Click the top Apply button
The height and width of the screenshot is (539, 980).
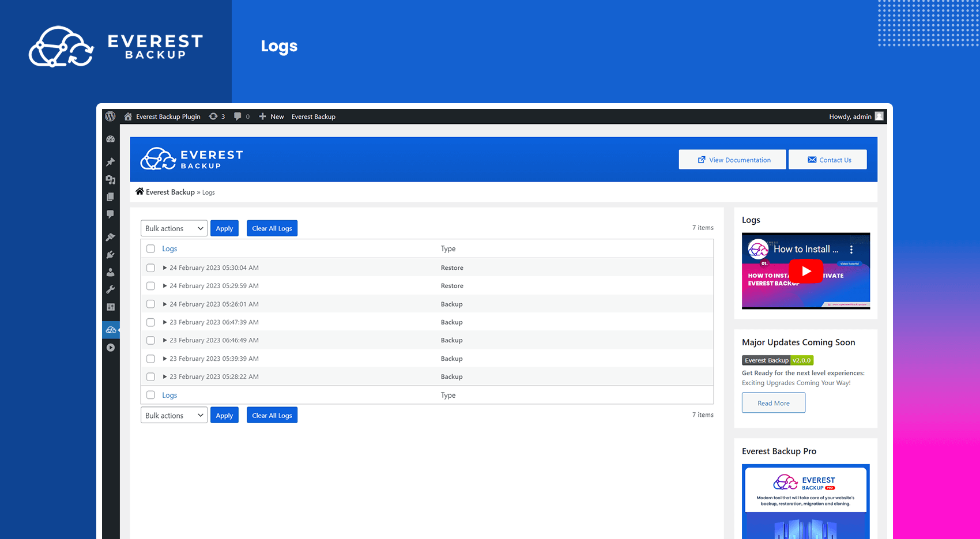pyautogui.click(x=224, y=228)
